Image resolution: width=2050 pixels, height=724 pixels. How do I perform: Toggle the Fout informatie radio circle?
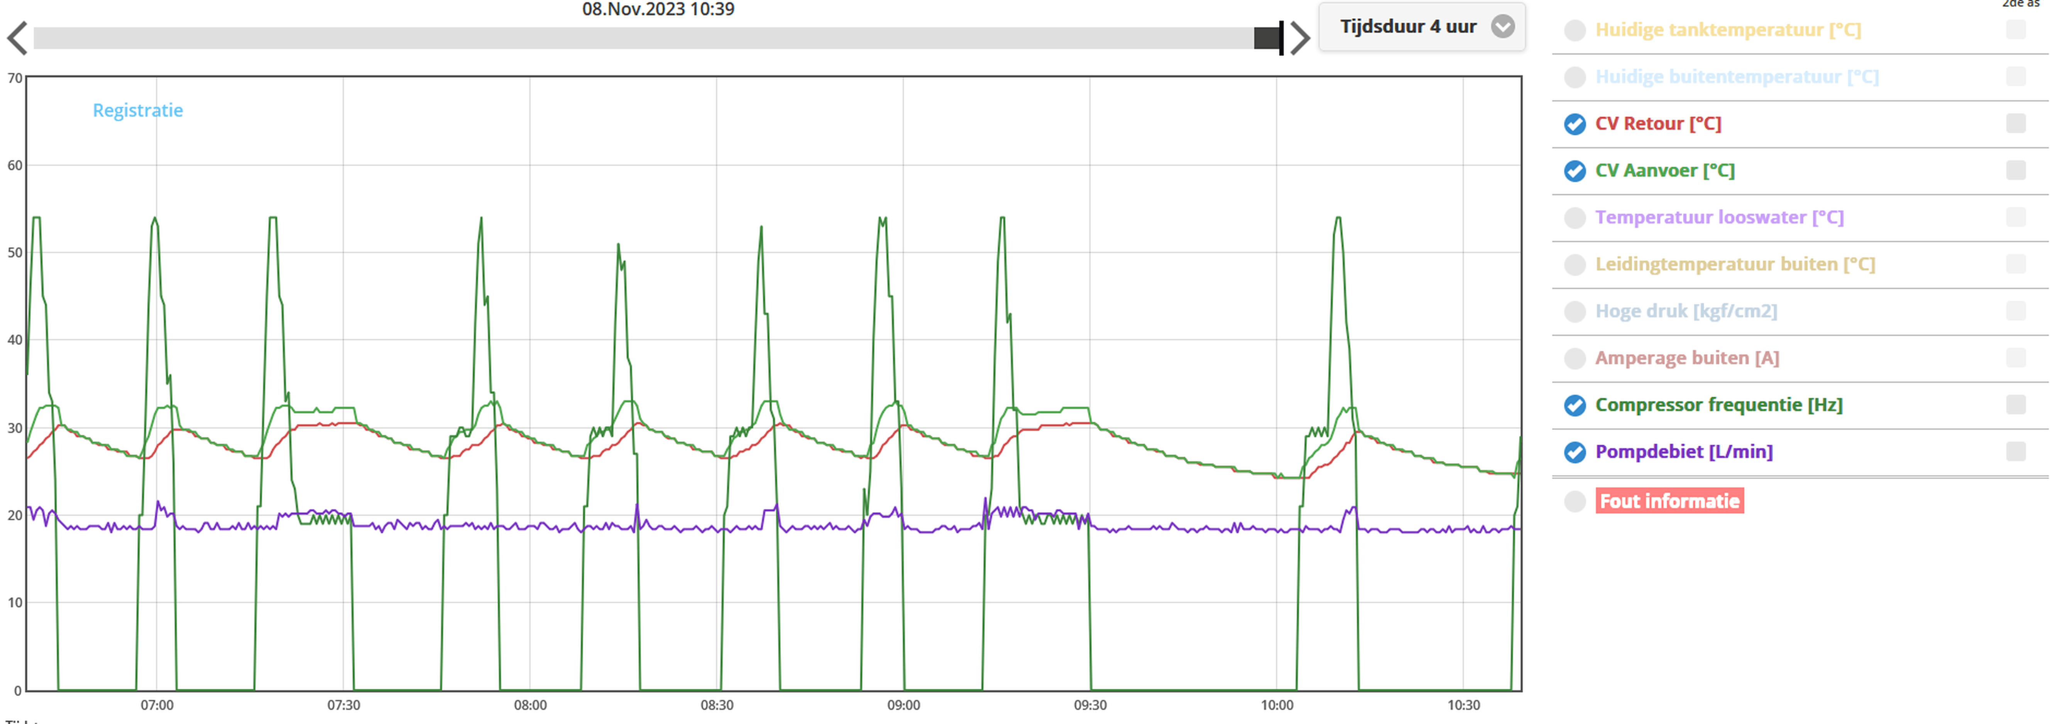pos(1575,502)
